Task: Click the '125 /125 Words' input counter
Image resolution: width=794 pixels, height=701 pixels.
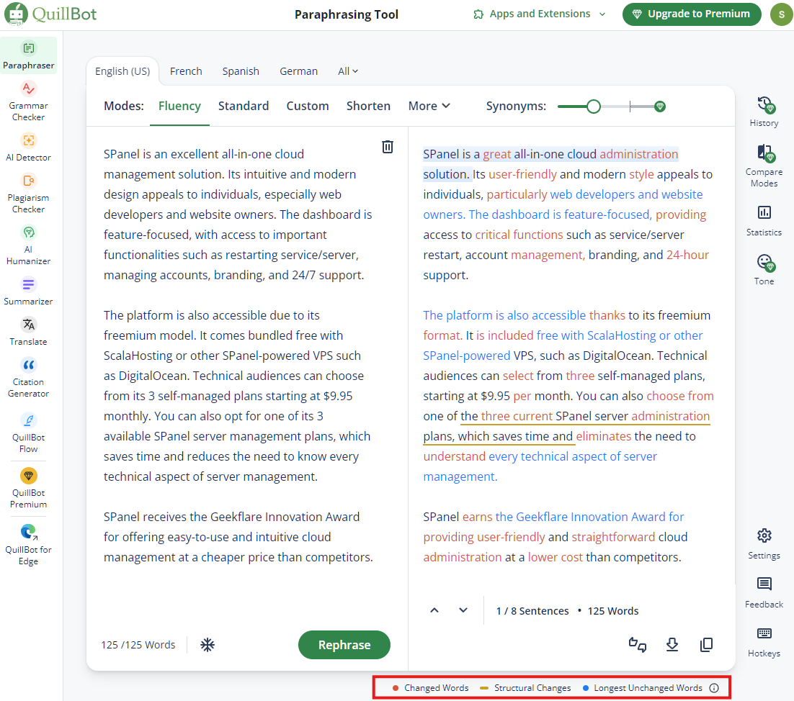Action: coord(138,645)
